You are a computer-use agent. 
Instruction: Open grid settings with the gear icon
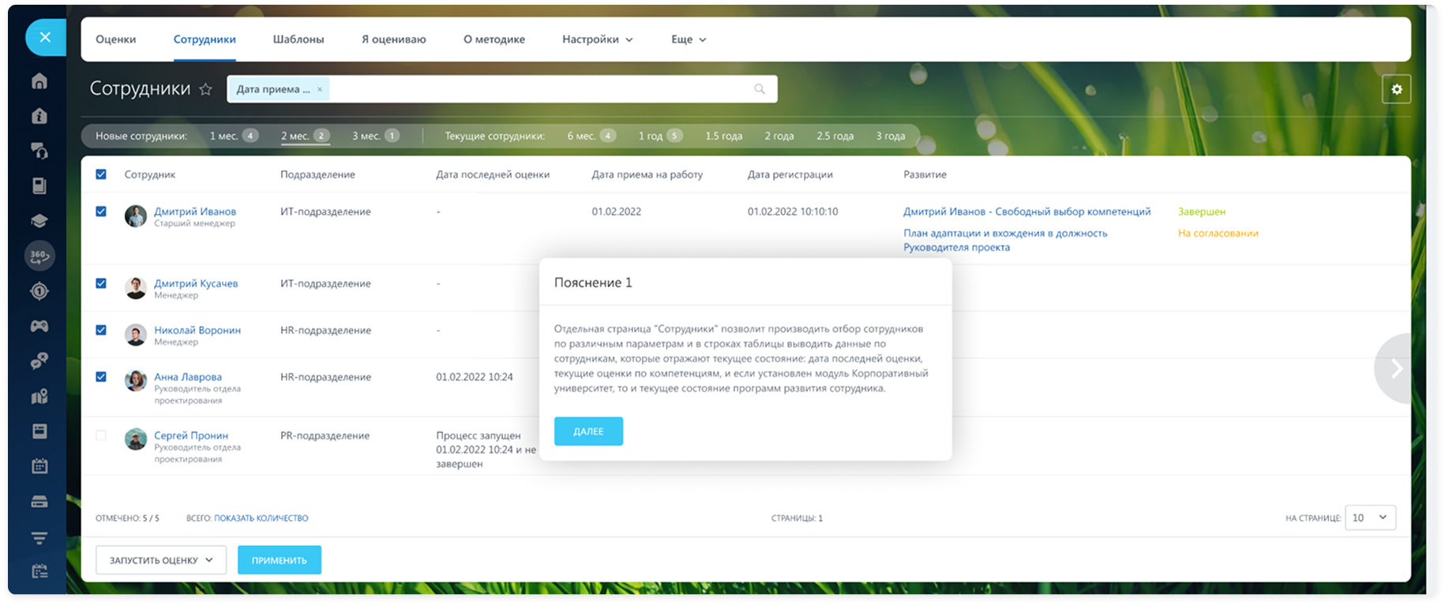(x=1396, y=89)
